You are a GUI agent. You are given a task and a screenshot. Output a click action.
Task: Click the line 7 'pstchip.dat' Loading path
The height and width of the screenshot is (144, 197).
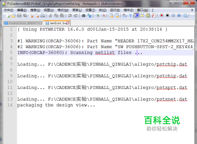coord(102,64)
